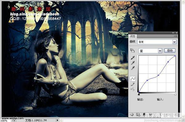Click the black input slider triangle
The image size is (185, 122).
point(139,94)
